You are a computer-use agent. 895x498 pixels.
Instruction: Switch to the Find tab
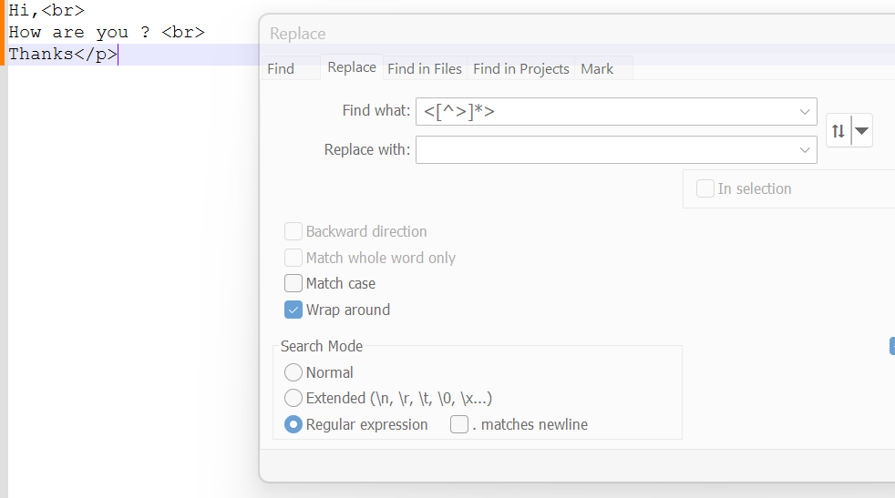click(281, 68)
